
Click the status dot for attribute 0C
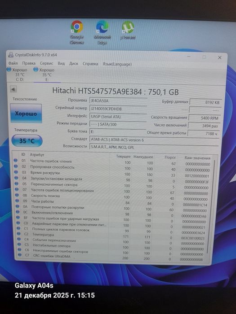(x=18, y=212)
